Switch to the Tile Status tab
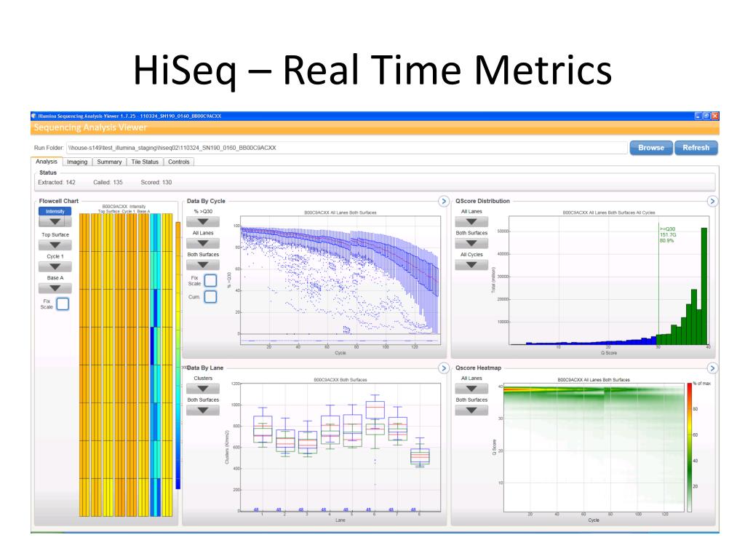Viewport: 745px width, 559px height. coord(145,162)
